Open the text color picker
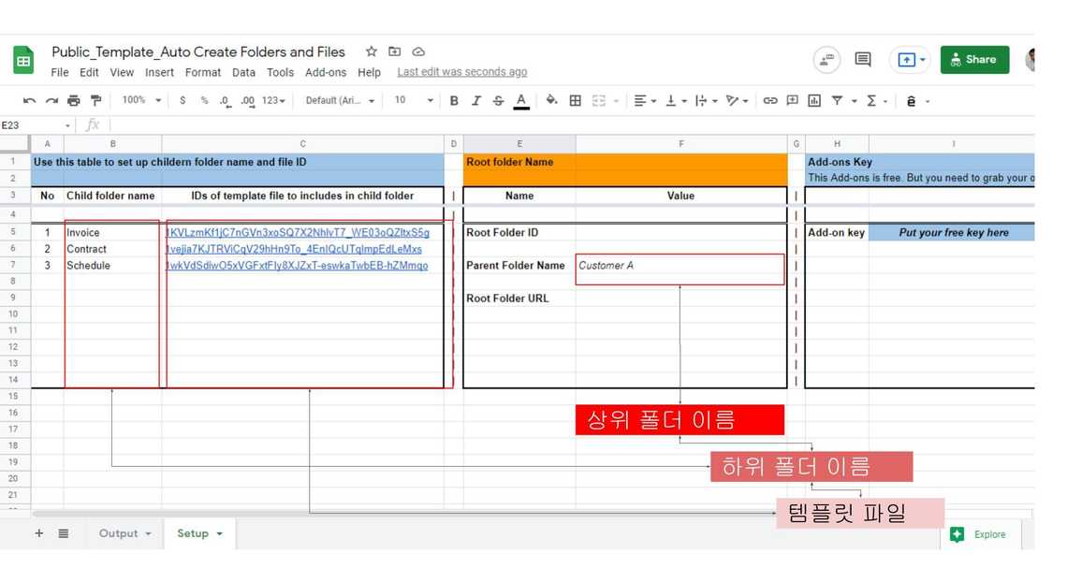 tap(521, 101)
